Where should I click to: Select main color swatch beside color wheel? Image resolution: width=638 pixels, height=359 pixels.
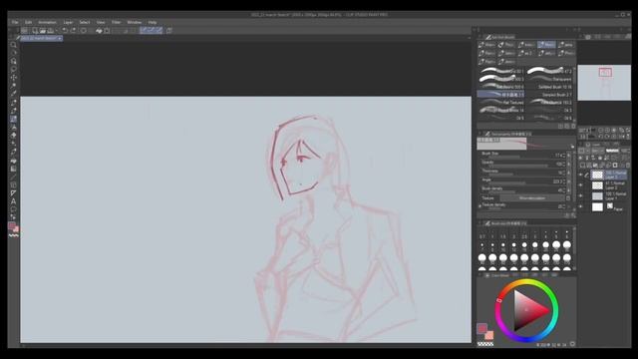pyautogui.click(x=481, y=328)
